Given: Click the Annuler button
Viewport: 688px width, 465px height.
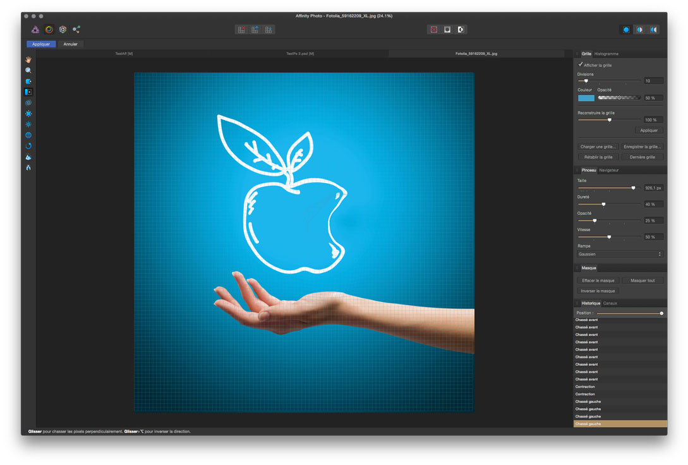Looking at the screenshot, I should [70, 44].
